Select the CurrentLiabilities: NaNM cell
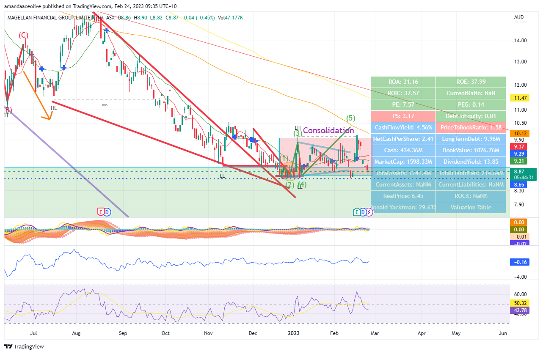Image resolution: width=543 pixels, height=354 pixels. [x=471, y=184]
